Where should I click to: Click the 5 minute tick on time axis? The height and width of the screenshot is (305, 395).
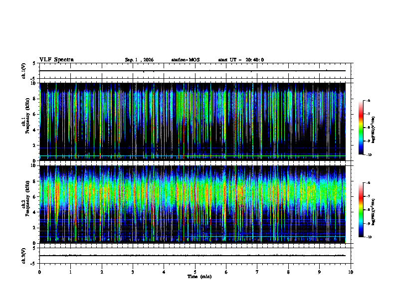coord(195,272)
